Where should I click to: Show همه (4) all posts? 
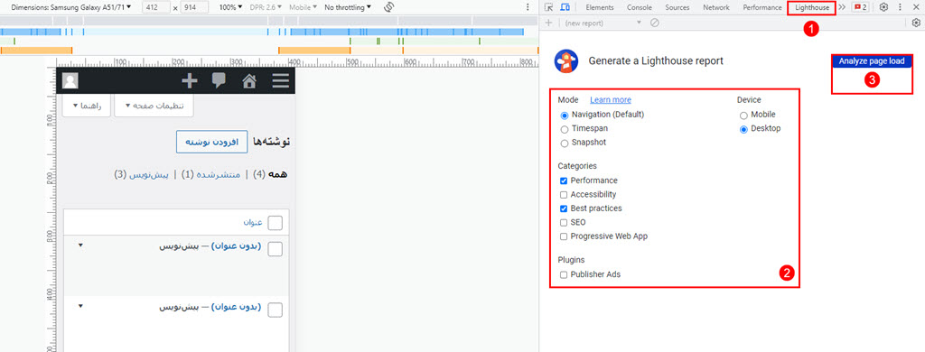pos(270,175)
